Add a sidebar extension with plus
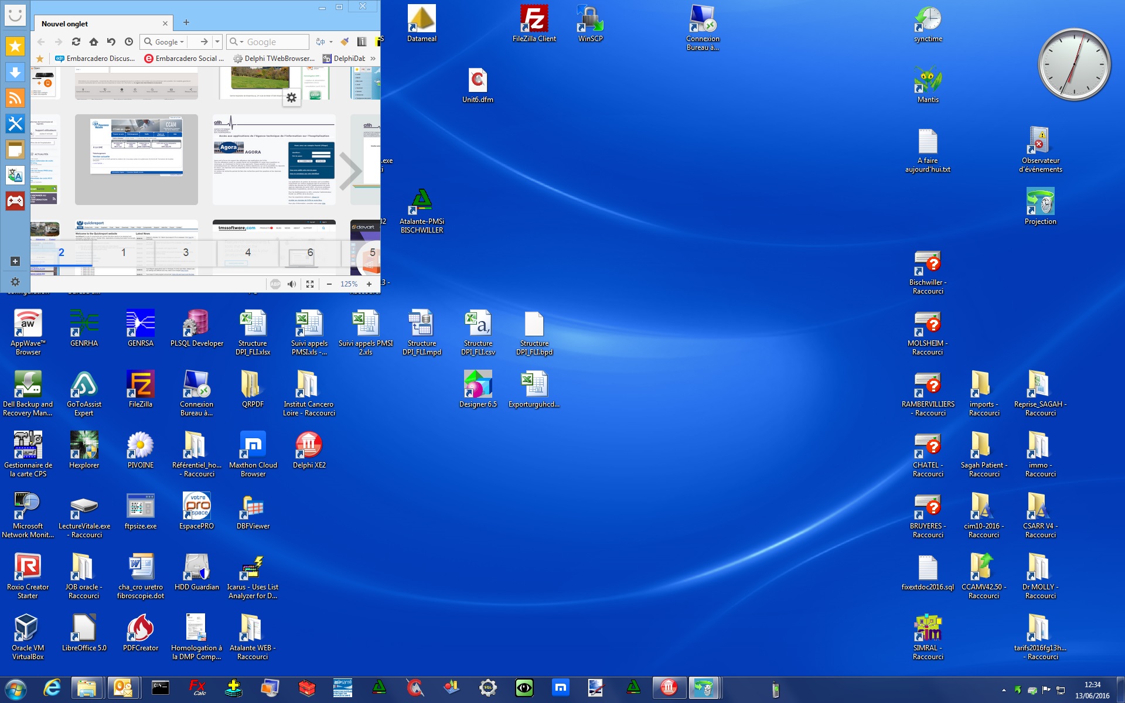1125x703 pixels. point(15,261)
